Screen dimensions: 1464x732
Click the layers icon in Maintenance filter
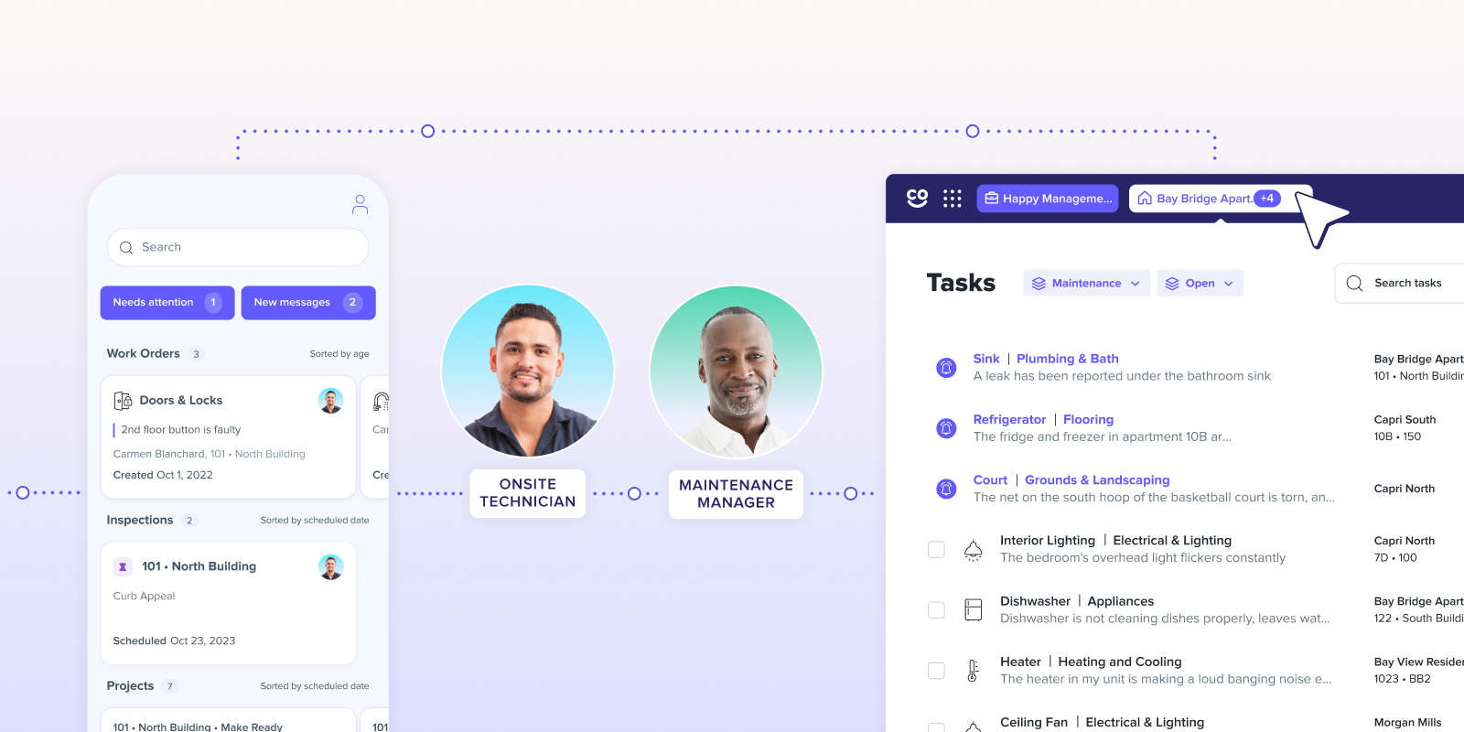click(1039, 284)
